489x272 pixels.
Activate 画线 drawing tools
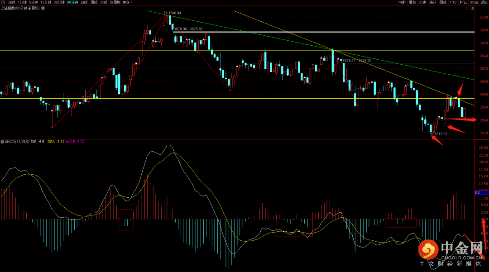pyautogui.click(x=443, y=2)
